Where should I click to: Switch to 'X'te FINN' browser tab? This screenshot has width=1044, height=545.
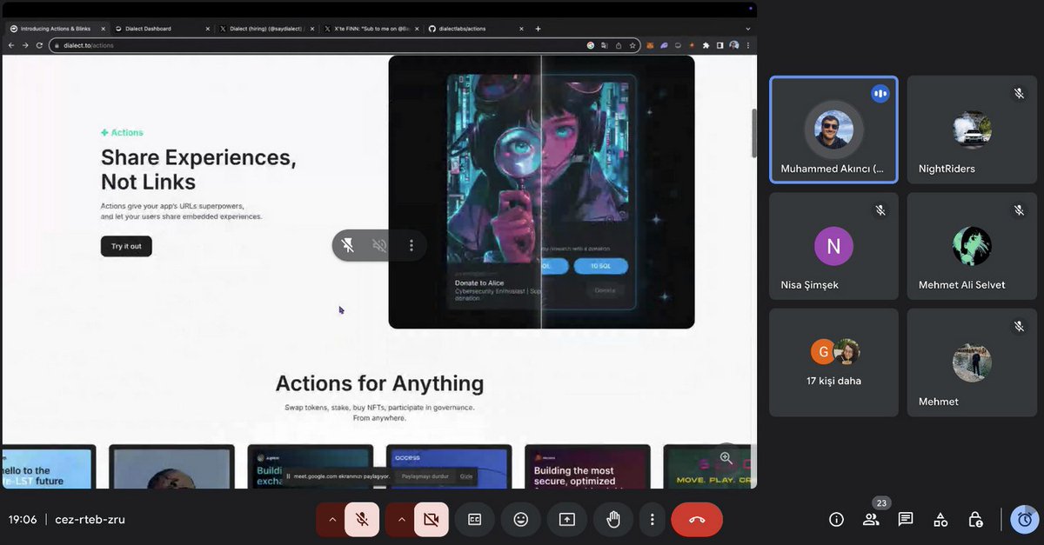point(371,29)
